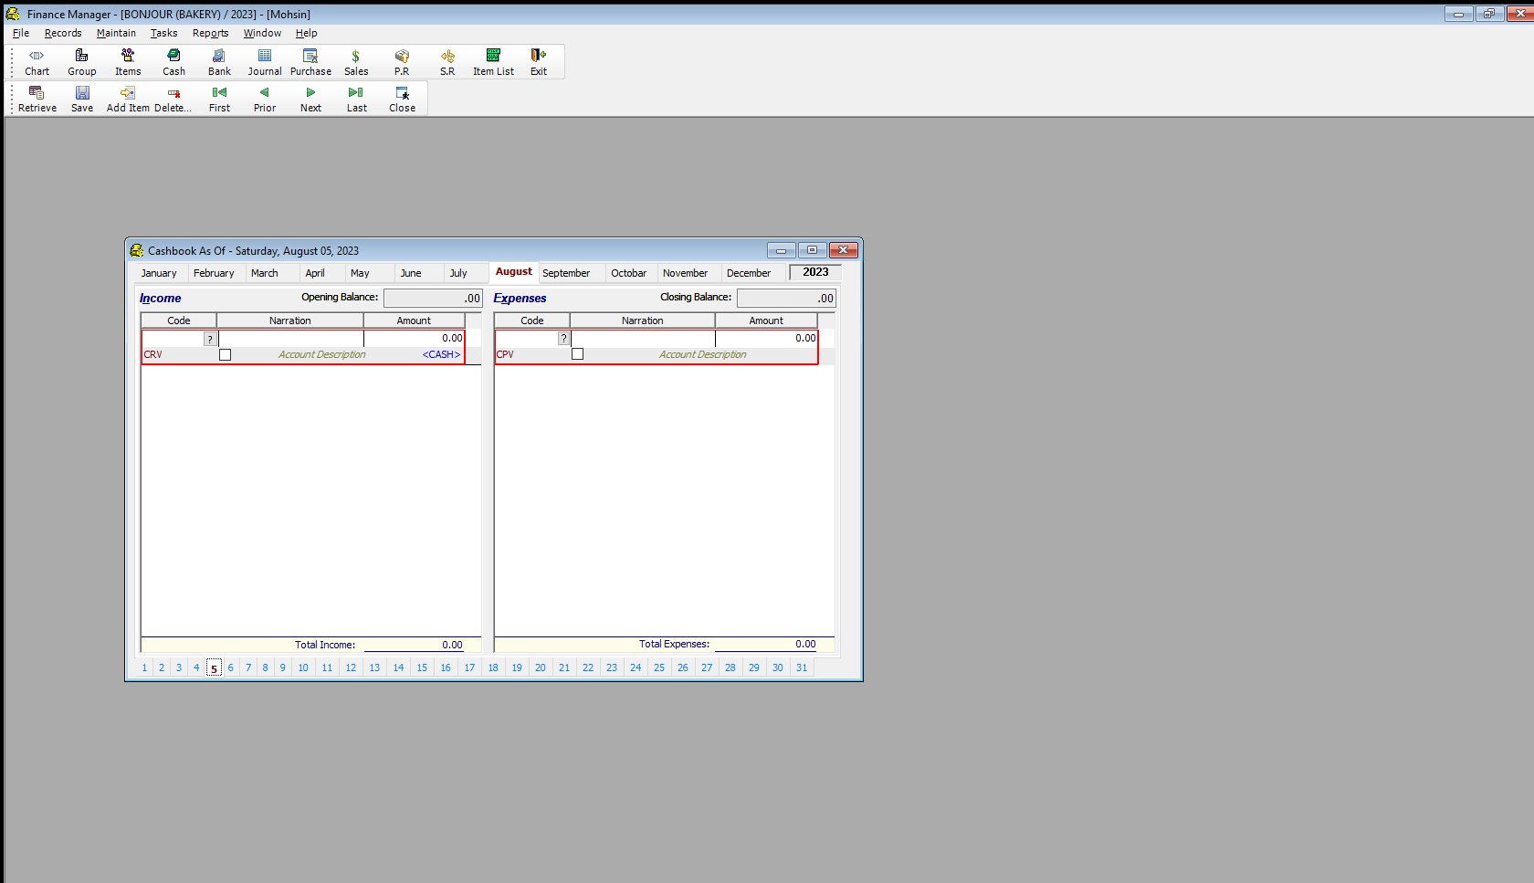
Task: Click the Exit toolbar button
Action: pyautogui.click(x=539, y=61)
